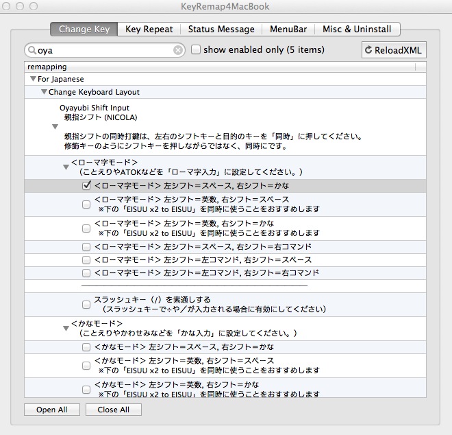
Task: Select the MenuBar tab
Action: pyautogui.click(x=288, y=30)
